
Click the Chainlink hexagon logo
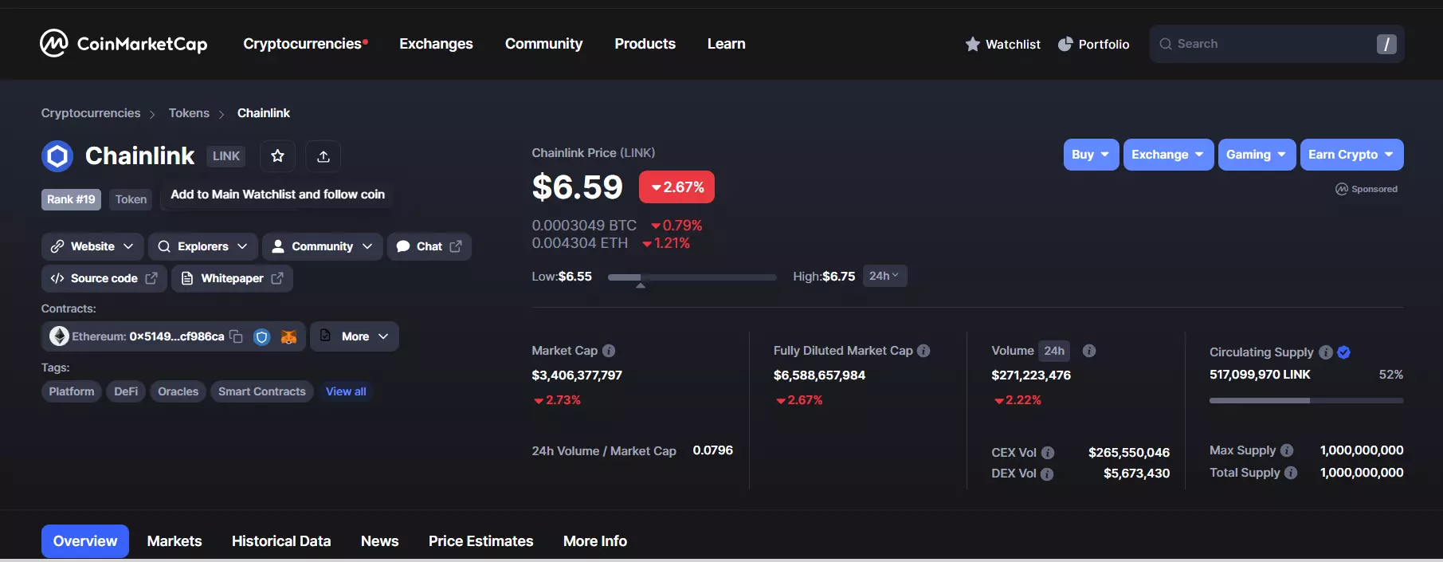point(57,156)
